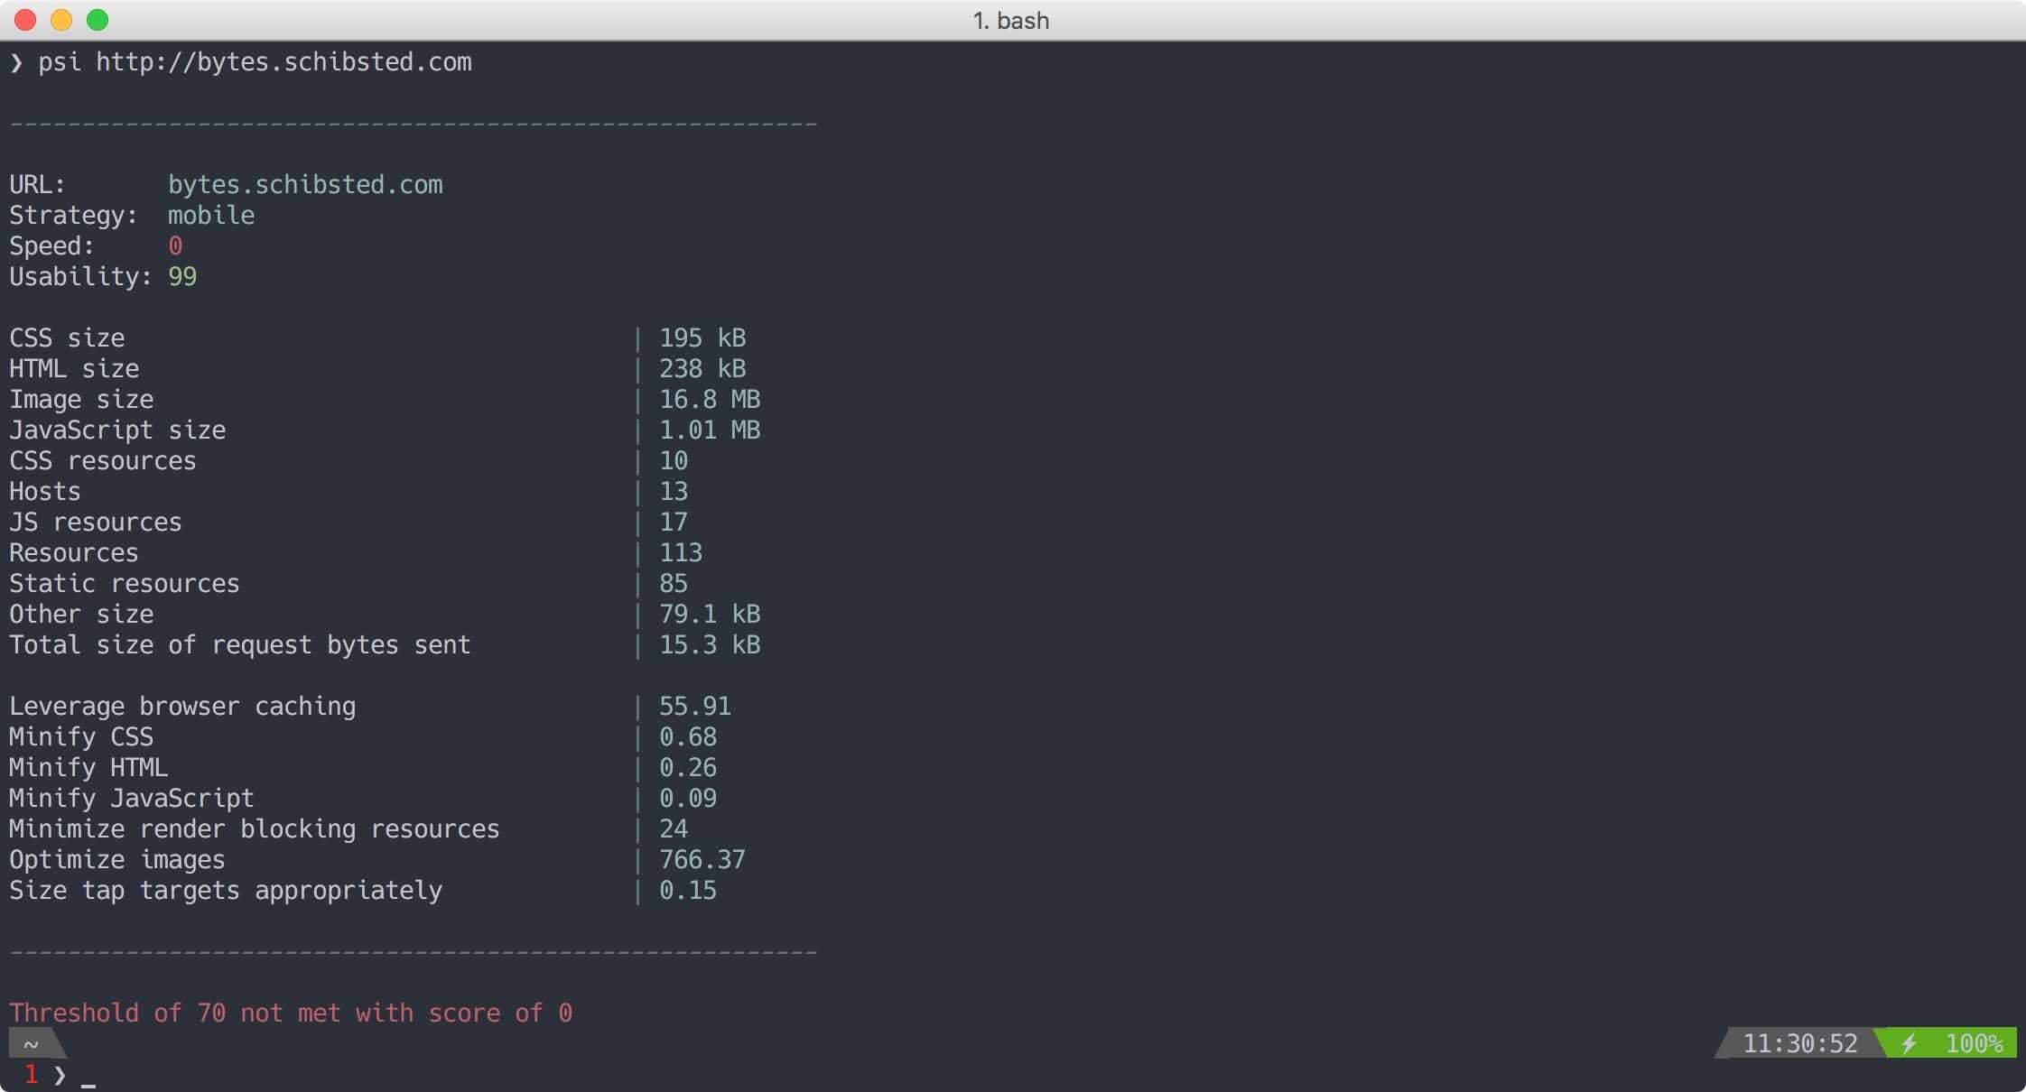Click the '1. bash' window title
This screenshot has width=2026, height=1092.
coord(1010,20)
